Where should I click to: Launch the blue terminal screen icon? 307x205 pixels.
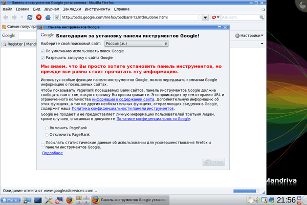click(x=38, y=200)
